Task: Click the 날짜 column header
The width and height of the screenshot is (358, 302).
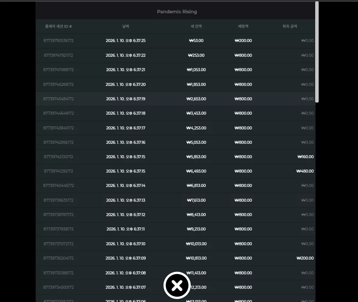Action: point(126,26)
